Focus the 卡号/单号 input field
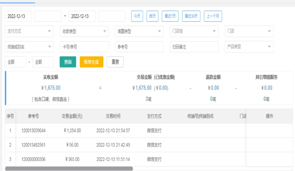The height and width of the screenshot is (171, 295). [84, 47]
